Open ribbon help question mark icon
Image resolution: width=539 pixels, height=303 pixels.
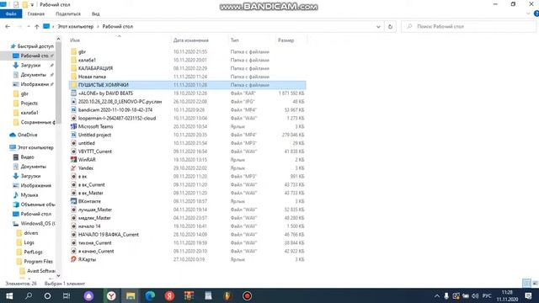pos(536,13)
